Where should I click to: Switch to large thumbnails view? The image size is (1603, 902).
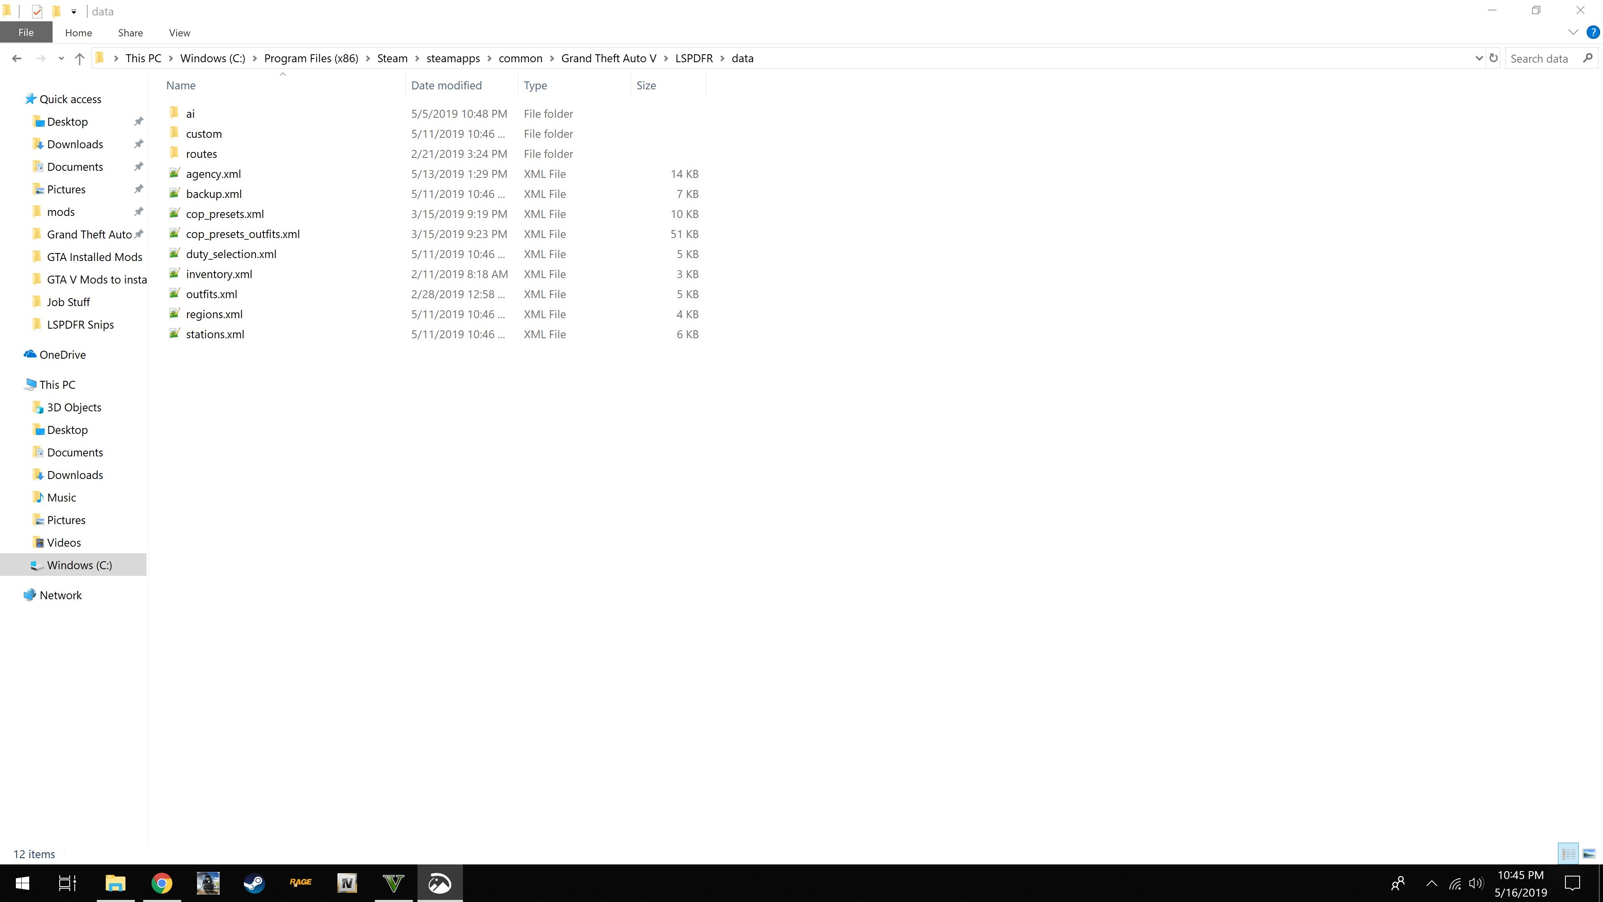click(x=1589, y=854)
